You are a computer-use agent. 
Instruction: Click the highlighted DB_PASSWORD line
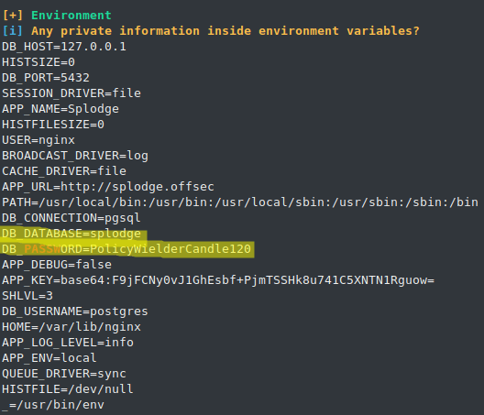tap(126, 249)
